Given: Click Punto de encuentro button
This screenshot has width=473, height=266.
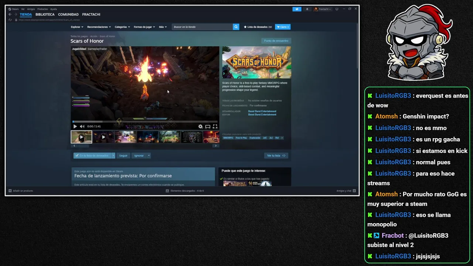Looking at the screenshot, I should [276, 41].
